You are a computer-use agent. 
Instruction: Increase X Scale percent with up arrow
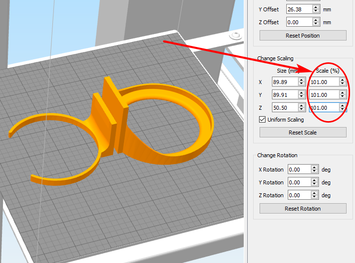(x=343, y=80)
